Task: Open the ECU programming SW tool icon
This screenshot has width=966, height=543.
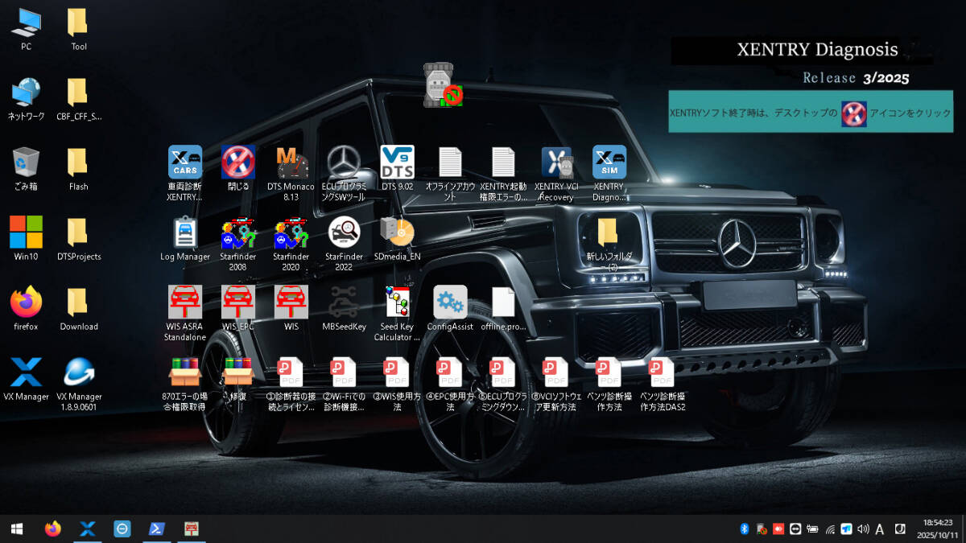Action: pos(345,172)
